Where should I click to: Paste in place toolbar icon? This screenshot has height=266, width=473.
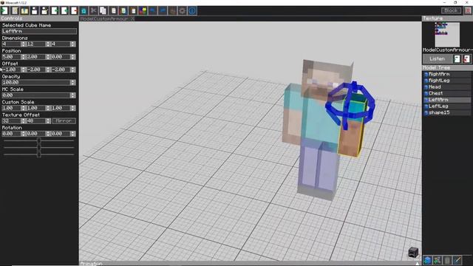(123, 11)
